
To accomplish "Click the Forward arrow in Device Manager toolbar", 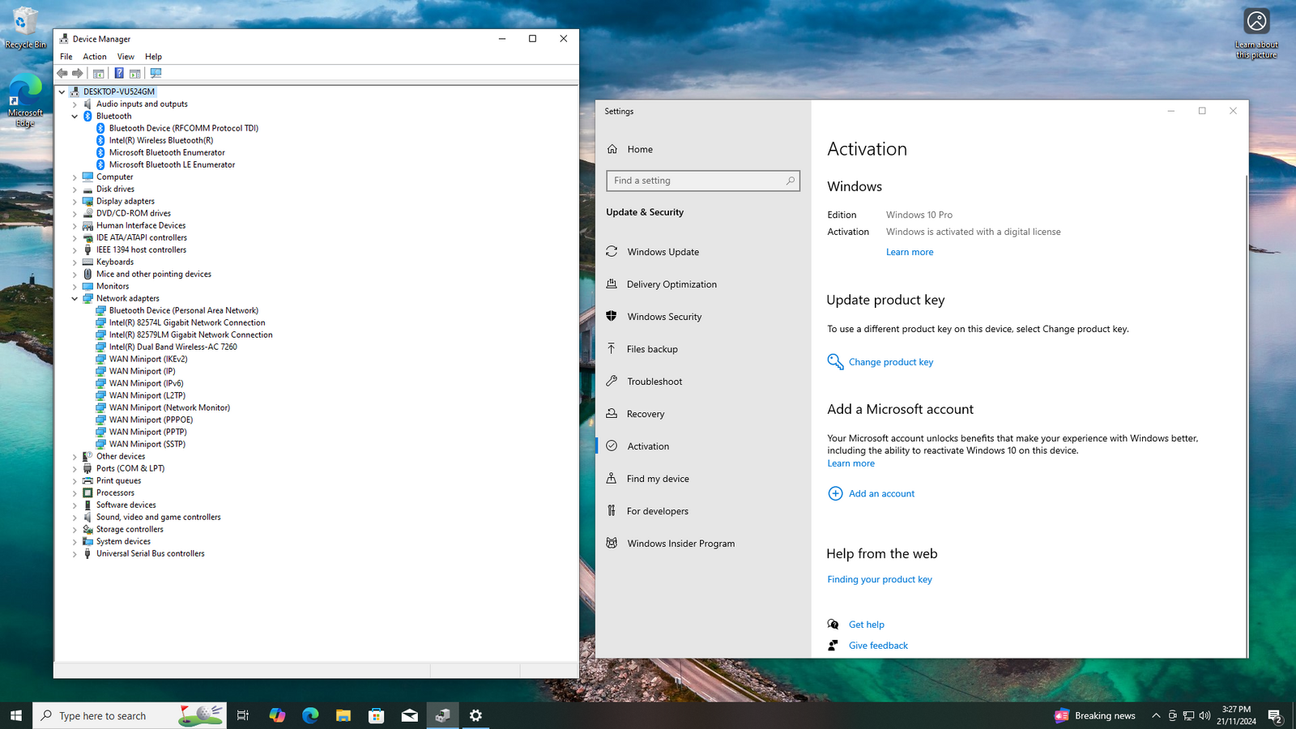I will click(78, 73).
